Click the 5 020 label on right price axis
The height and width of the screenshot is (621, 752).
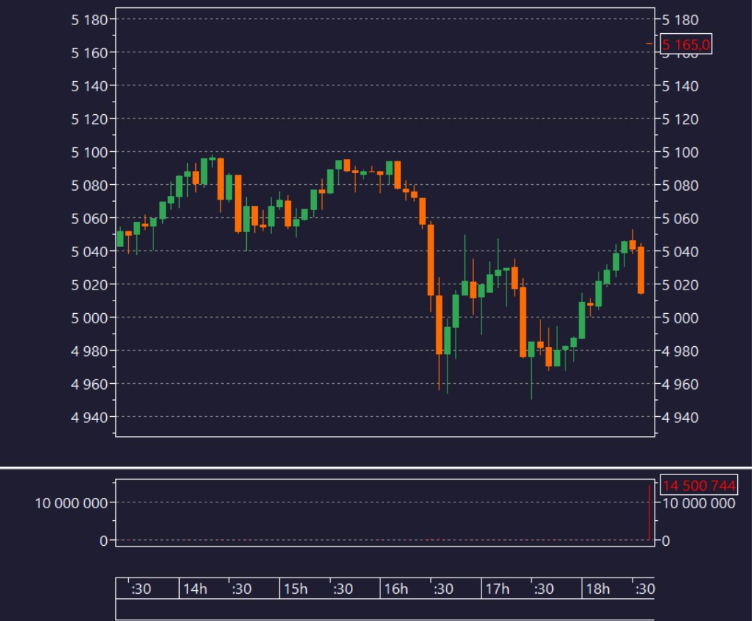[680, 284]
